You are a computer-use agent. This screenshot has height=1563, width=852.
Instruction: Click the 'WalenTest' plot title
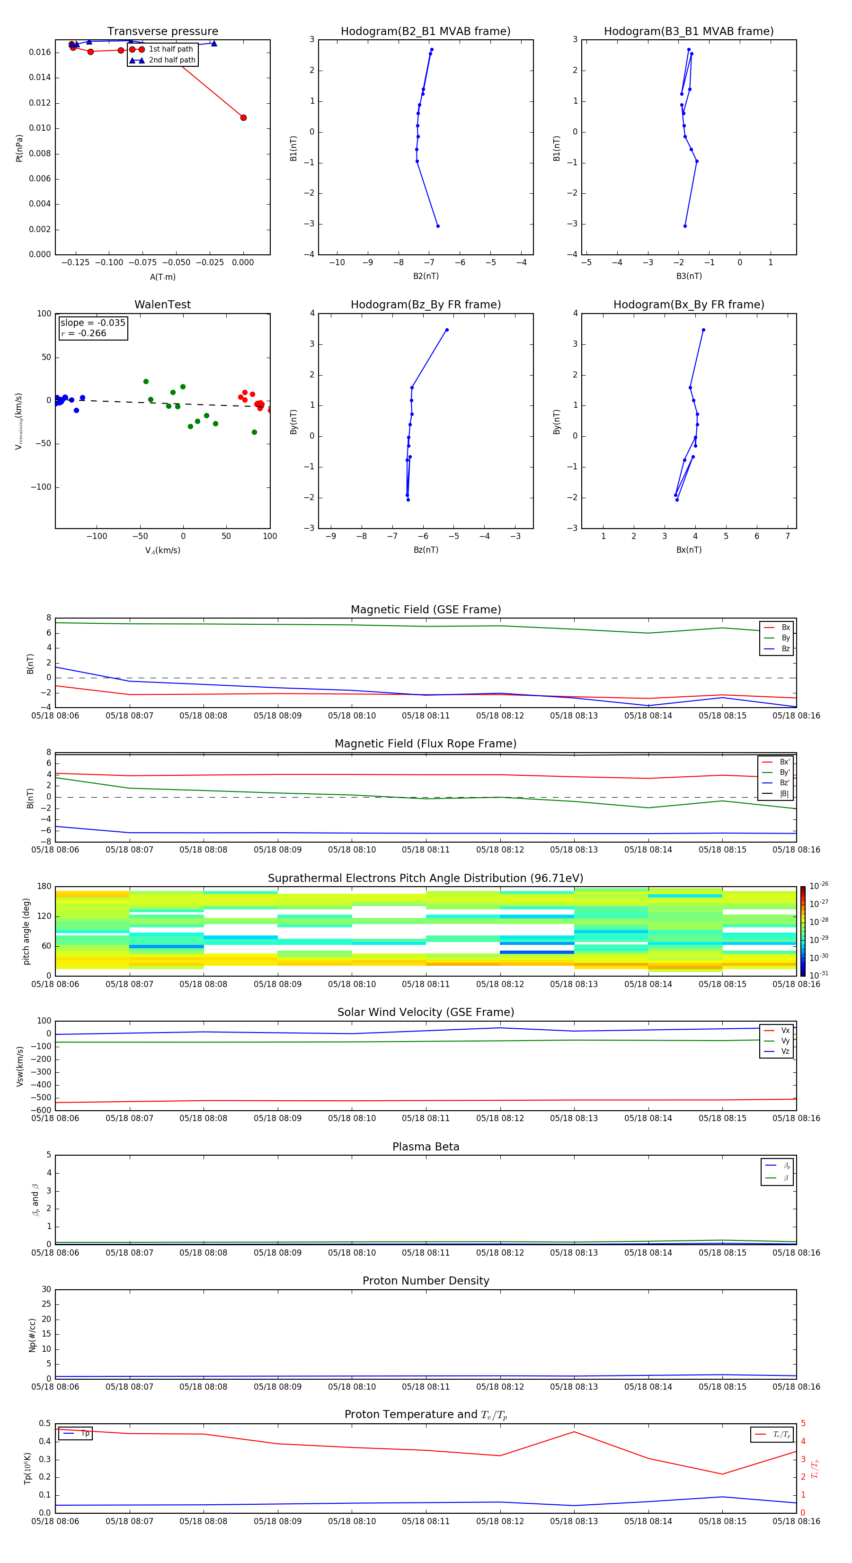tap(162, 305)
